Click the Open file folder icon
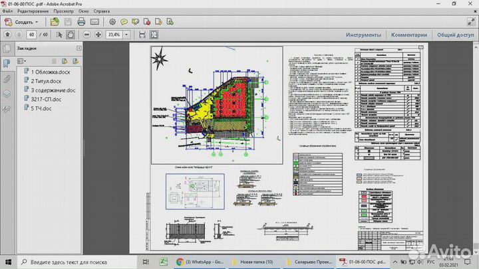Image resolution: width=479 pixels, height=269 pixels. (x=55, y=21)
